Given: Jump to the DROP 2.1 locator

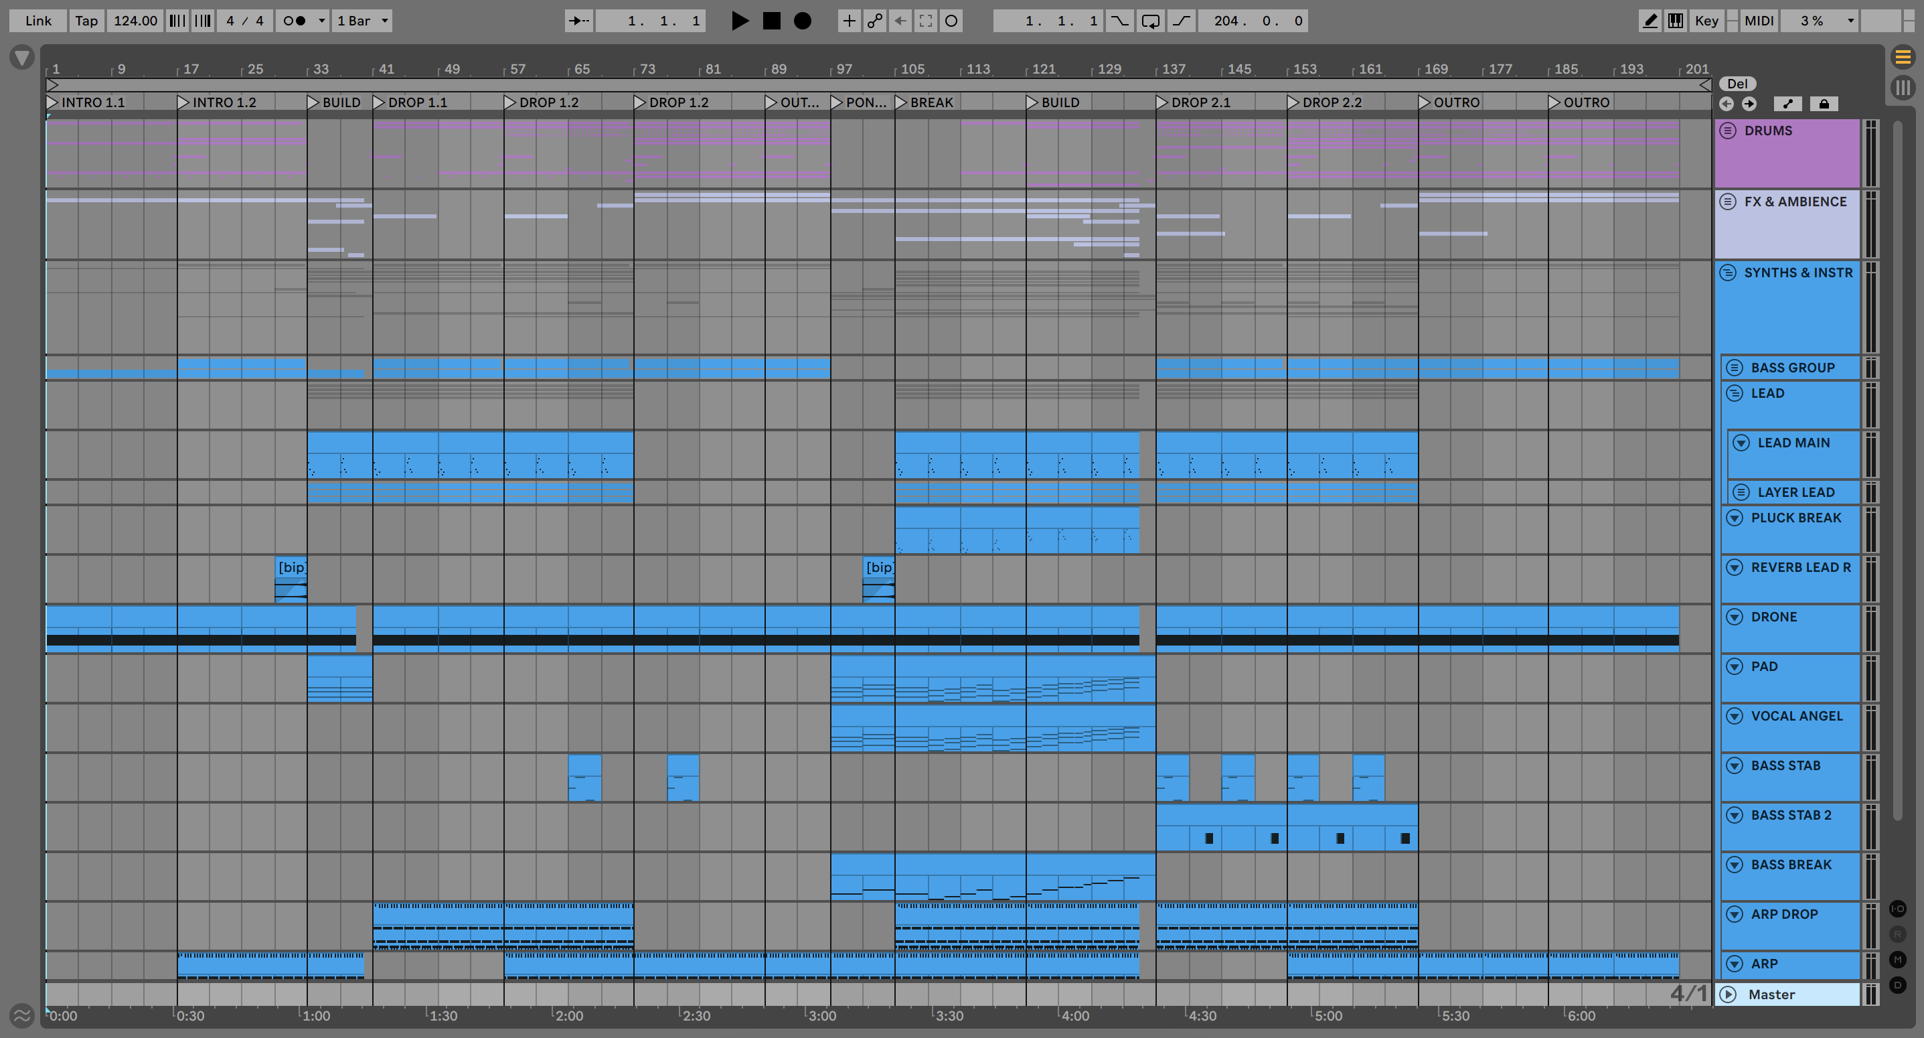Looking at the screenshot, I should (x=1162, y=102).
